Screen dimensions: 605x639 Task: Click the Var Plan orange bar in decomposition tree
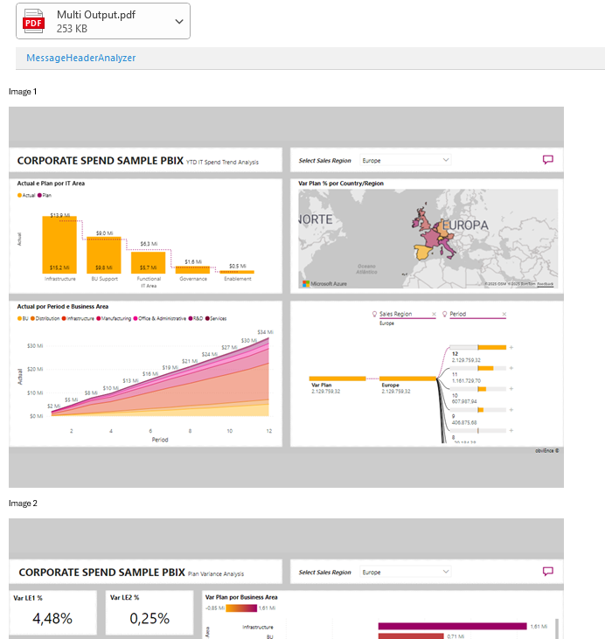point(337,379)
